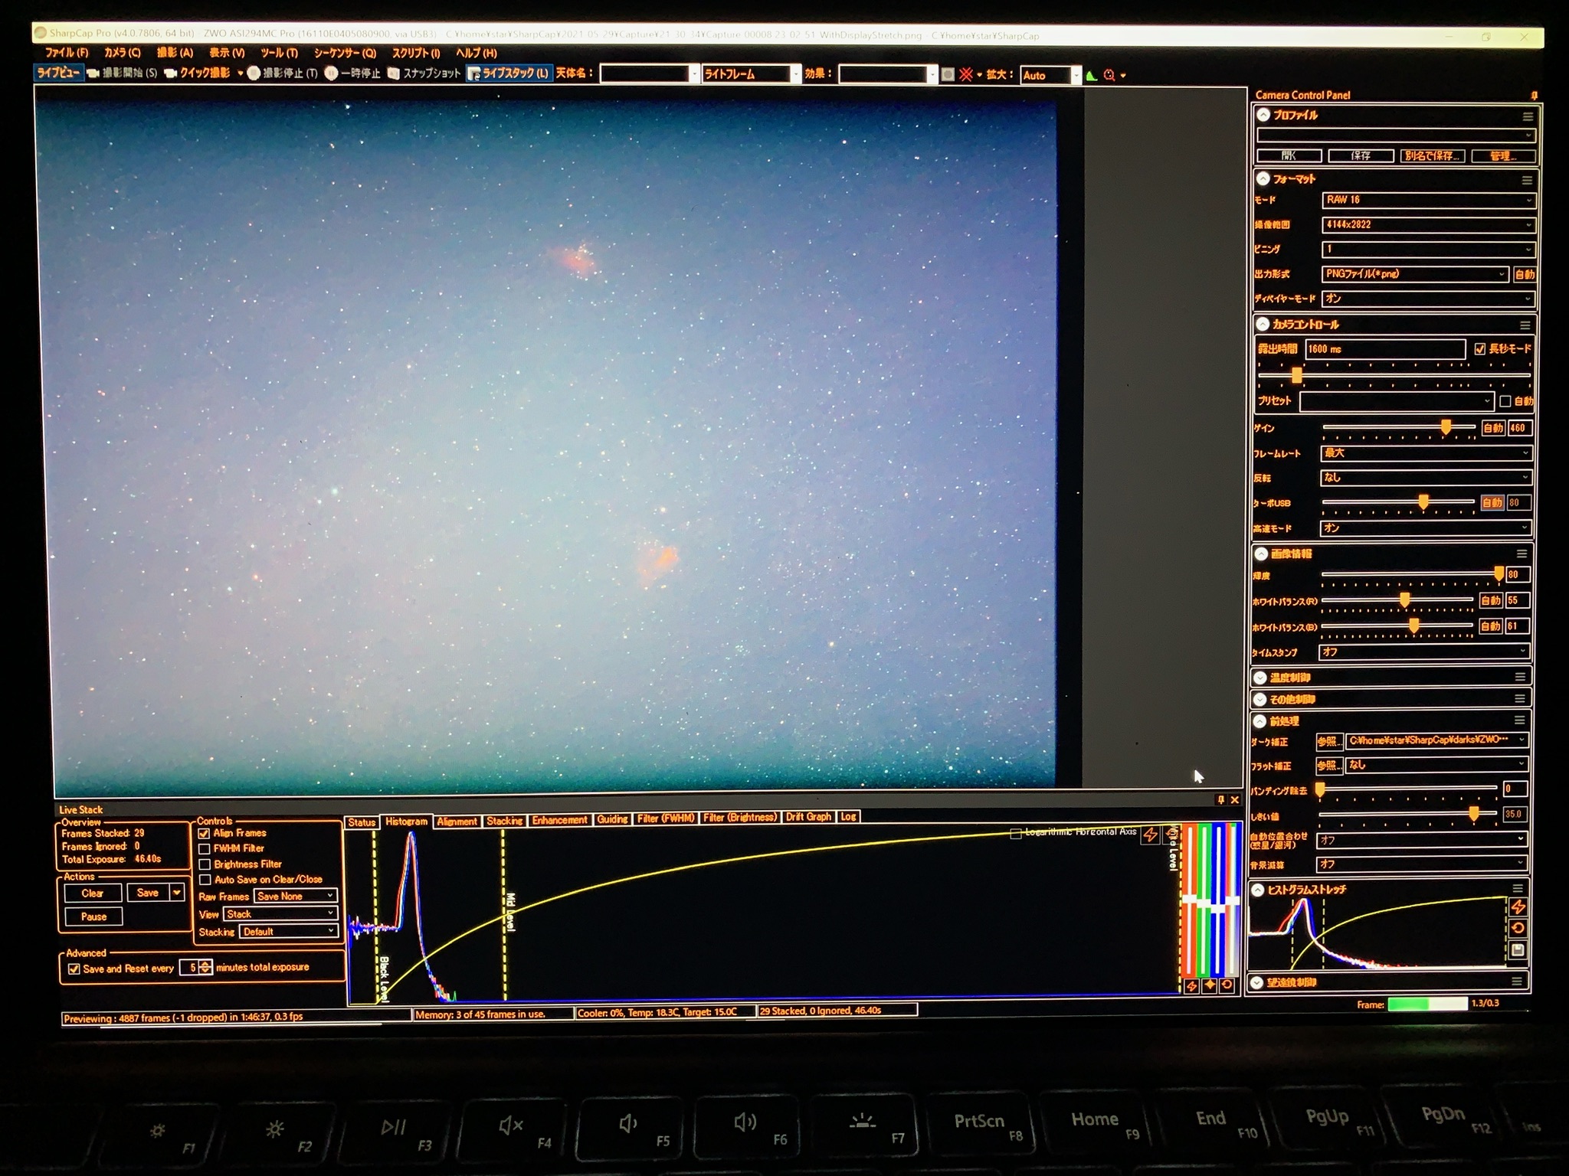Viewport: 1569px width, 1176px height.
Task: Click the Clear button in Live Stack
Action: 92,893
